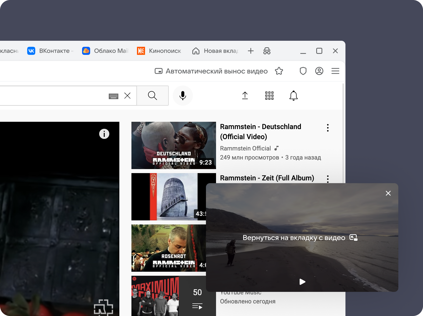Switch to the ВКонтакте tab
Screen dimensions: 423x316
click(50, 51)
